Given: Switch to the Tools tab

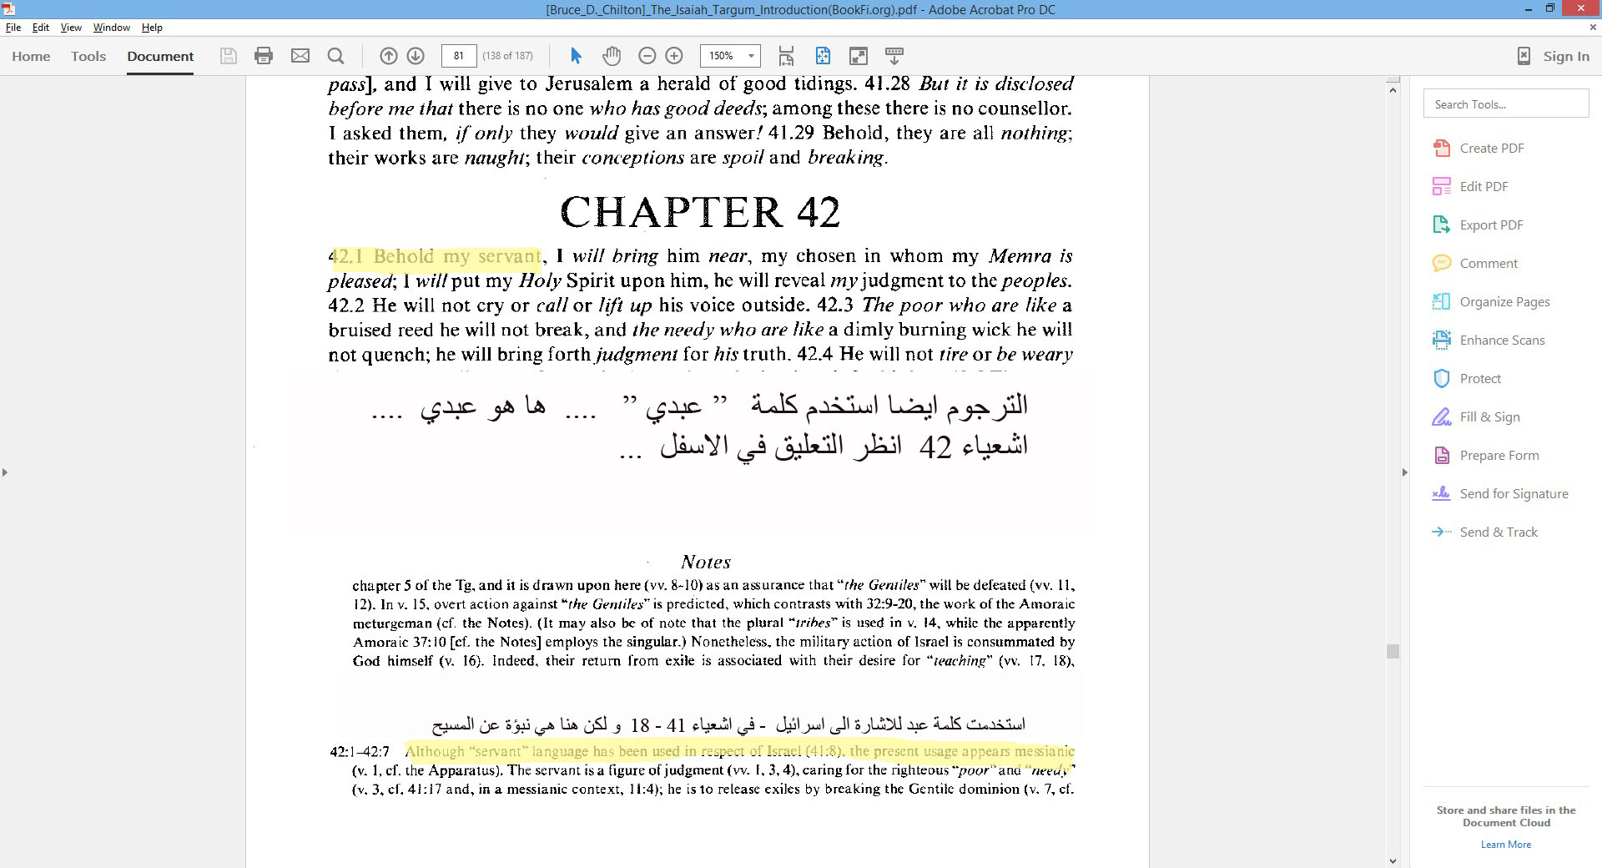Looking at the screenshot, I should (x=88, y=56).
